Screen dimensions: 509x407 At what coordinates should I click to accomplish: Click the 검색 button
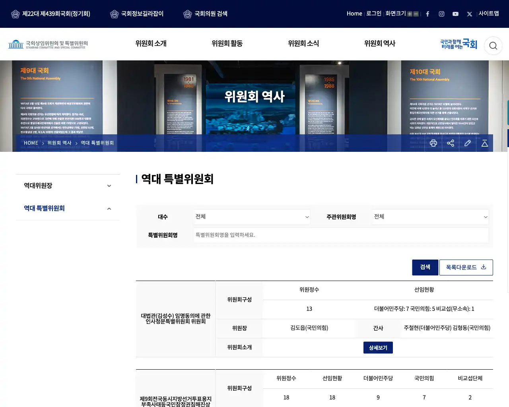tap(425, 267)
